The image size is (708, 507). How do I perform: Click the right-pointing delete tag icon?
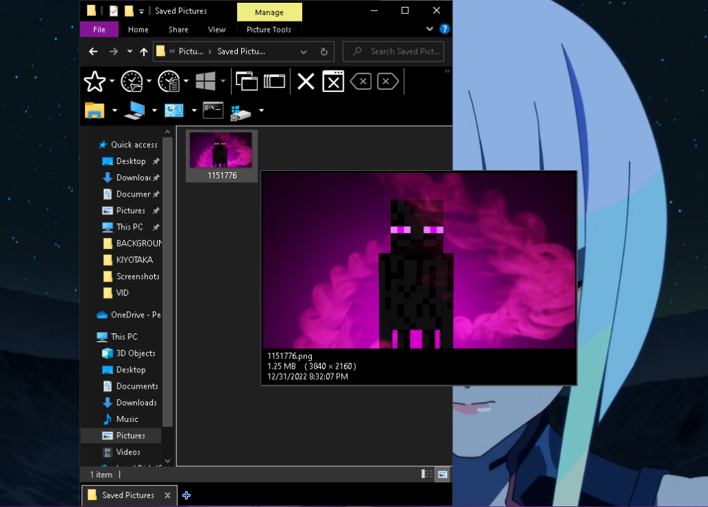point(387,82)
